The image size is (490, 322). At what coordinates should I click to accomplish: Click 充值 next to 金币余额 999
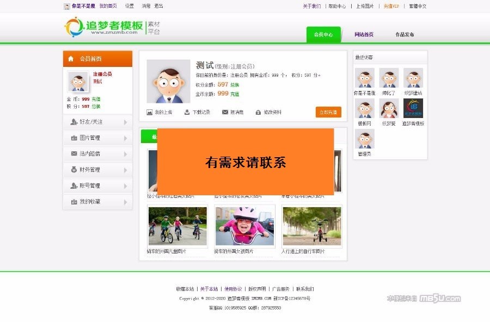(x=235, y=94)
